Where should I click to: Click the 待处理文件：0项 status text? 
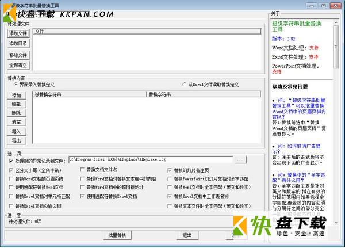click(25, 222)
